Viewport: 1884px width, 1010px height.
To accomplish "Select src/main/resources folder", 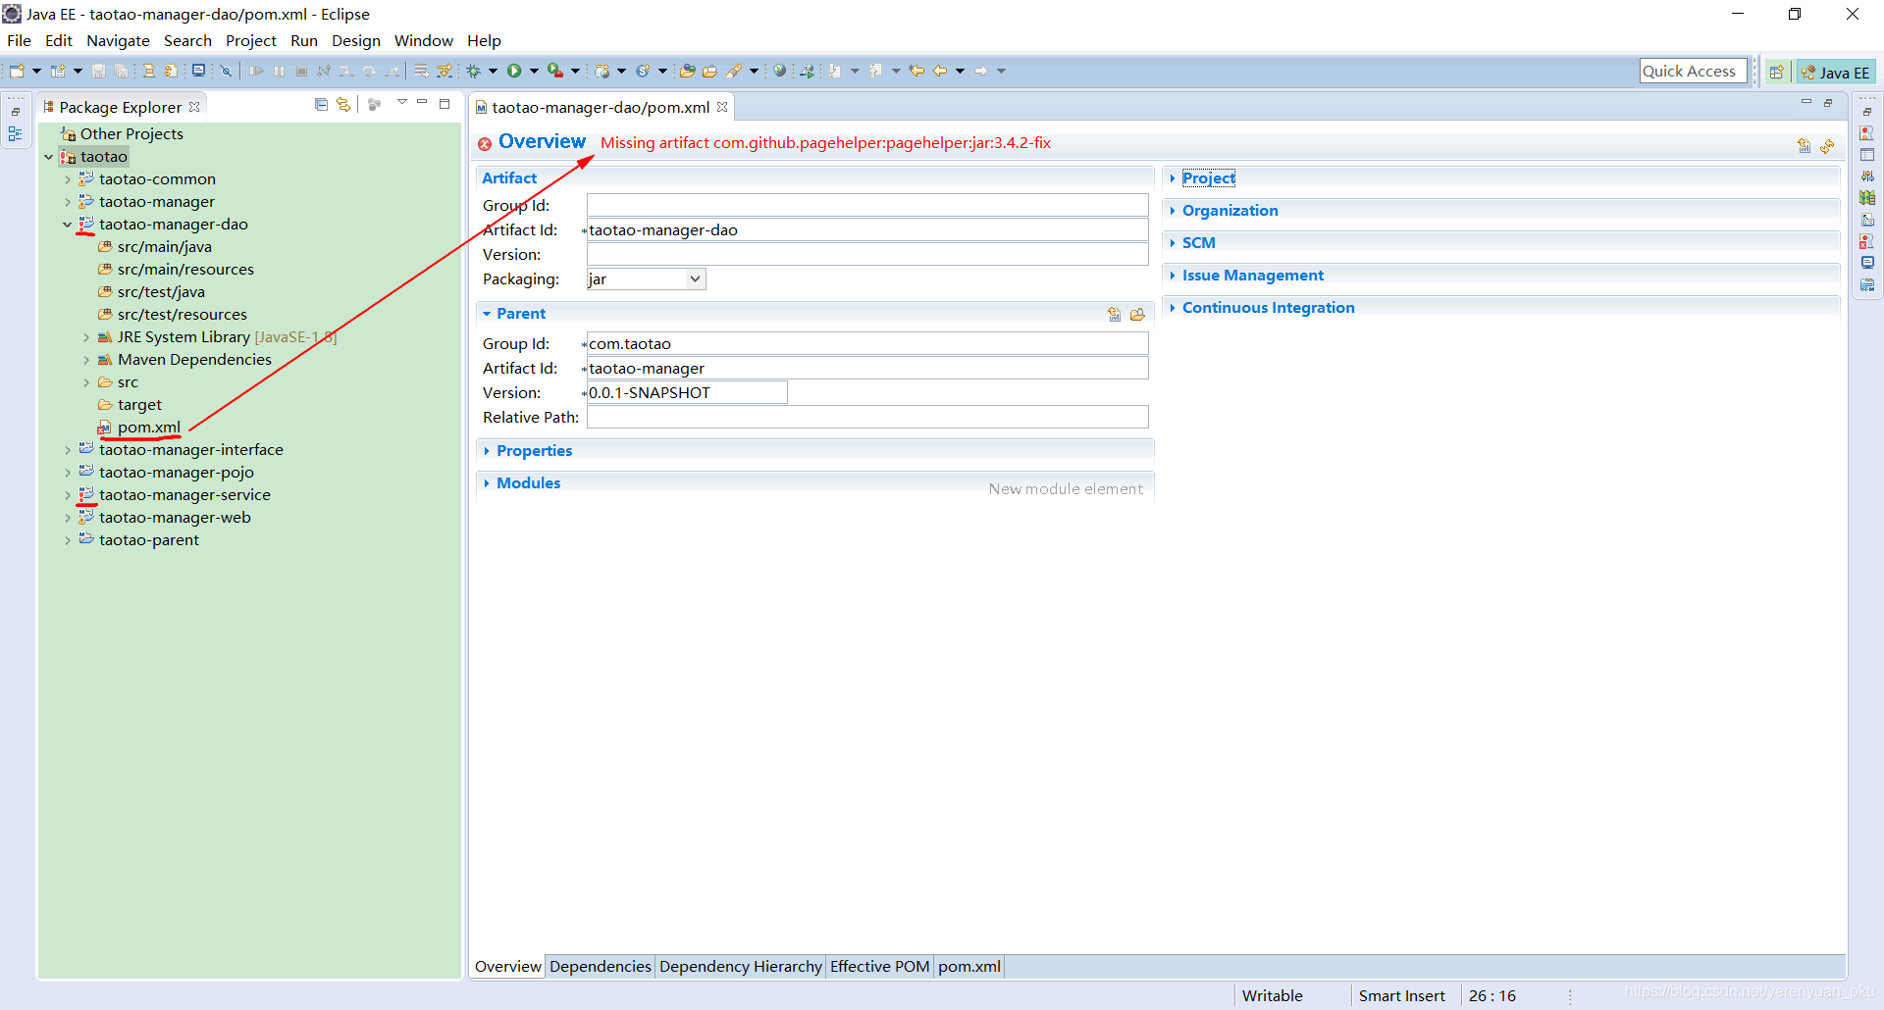I will 185,270.
